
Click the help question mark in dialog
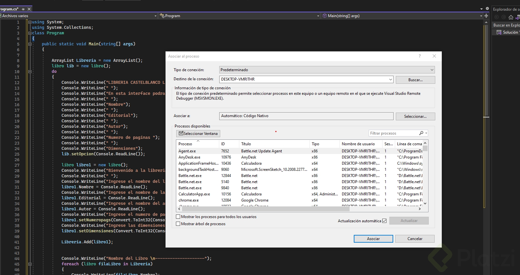420,56
